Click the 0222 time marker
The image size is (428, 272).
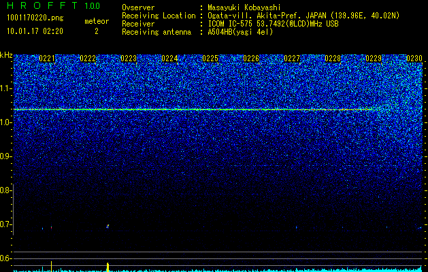88,58
